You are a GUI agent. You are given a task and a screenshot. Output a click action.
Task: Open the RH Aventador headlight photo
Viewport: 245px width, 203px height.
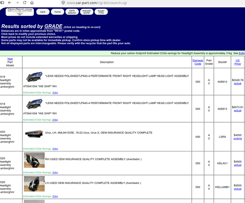[34, 160]
